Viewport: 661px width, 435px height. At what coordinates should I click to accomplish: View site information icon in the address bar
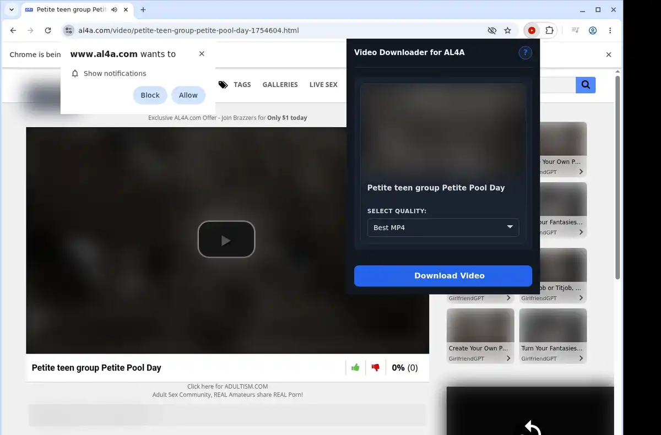click(68, 30)
